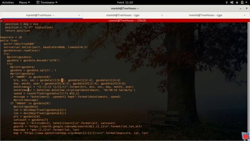Click the terminal grouping icon in red titlebar
The image size is (250, 141).
tap(2, 20)
